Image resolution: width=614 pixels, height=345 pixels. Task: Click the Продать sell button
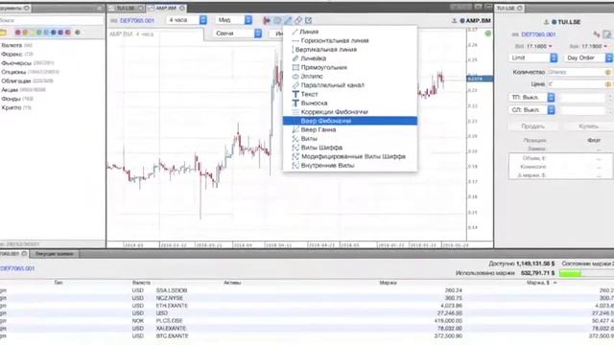[x=533, y=126]
